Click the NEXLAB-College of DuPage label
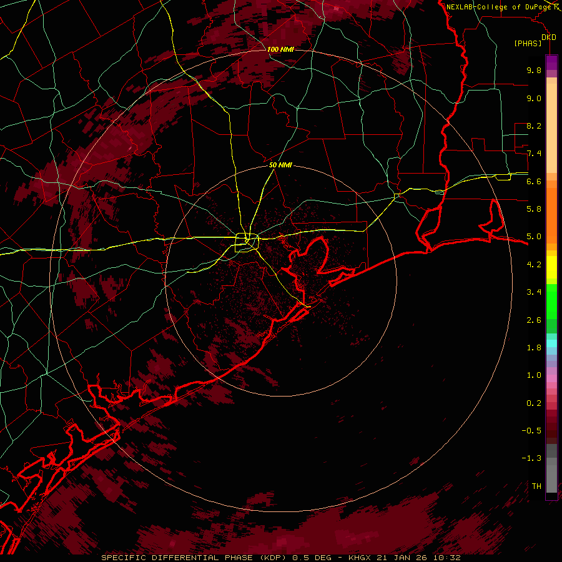 pos(499,7)
